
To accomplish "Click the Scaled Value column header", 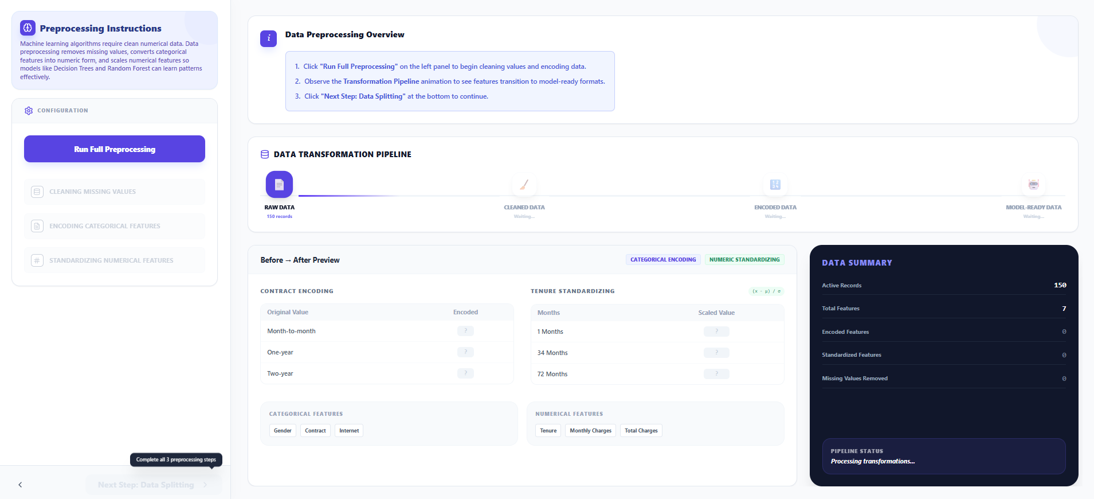I will (716, 313).
